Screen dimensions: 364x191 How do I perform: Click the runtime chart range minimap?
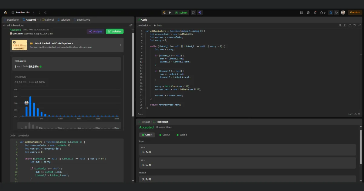(x=69, y=125)
